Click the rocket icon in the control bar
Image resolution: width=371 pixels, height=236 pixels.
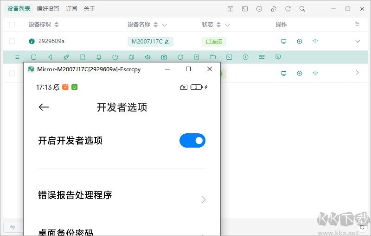(x=66, y=57)
